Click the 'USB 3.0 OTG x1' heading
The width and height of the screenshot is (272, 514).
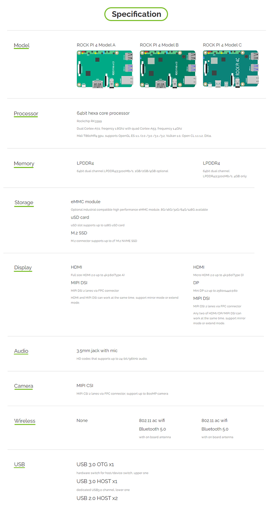point(95,464)
